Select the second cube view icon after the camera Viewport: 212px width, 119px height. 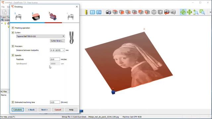122,12
